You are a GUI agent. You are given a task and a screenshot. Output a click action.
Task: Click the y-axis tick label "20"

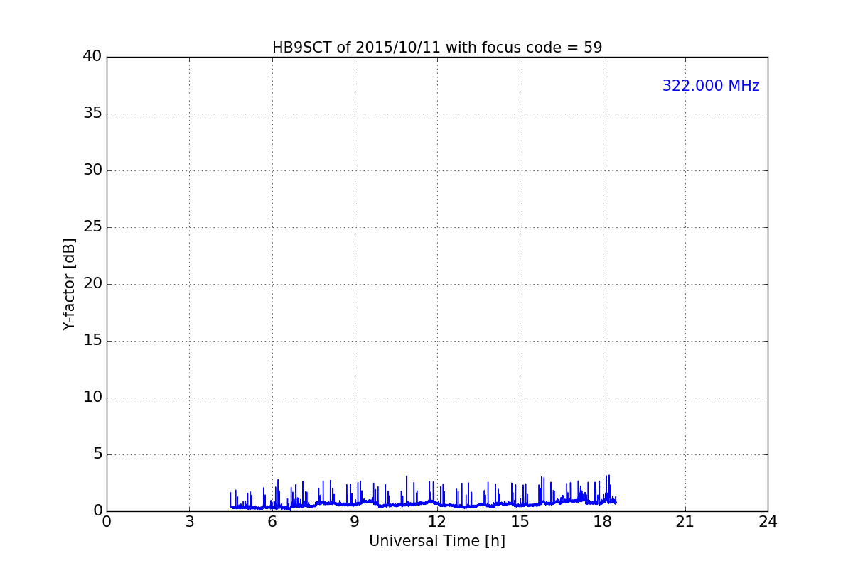click(x=92, y=283)
